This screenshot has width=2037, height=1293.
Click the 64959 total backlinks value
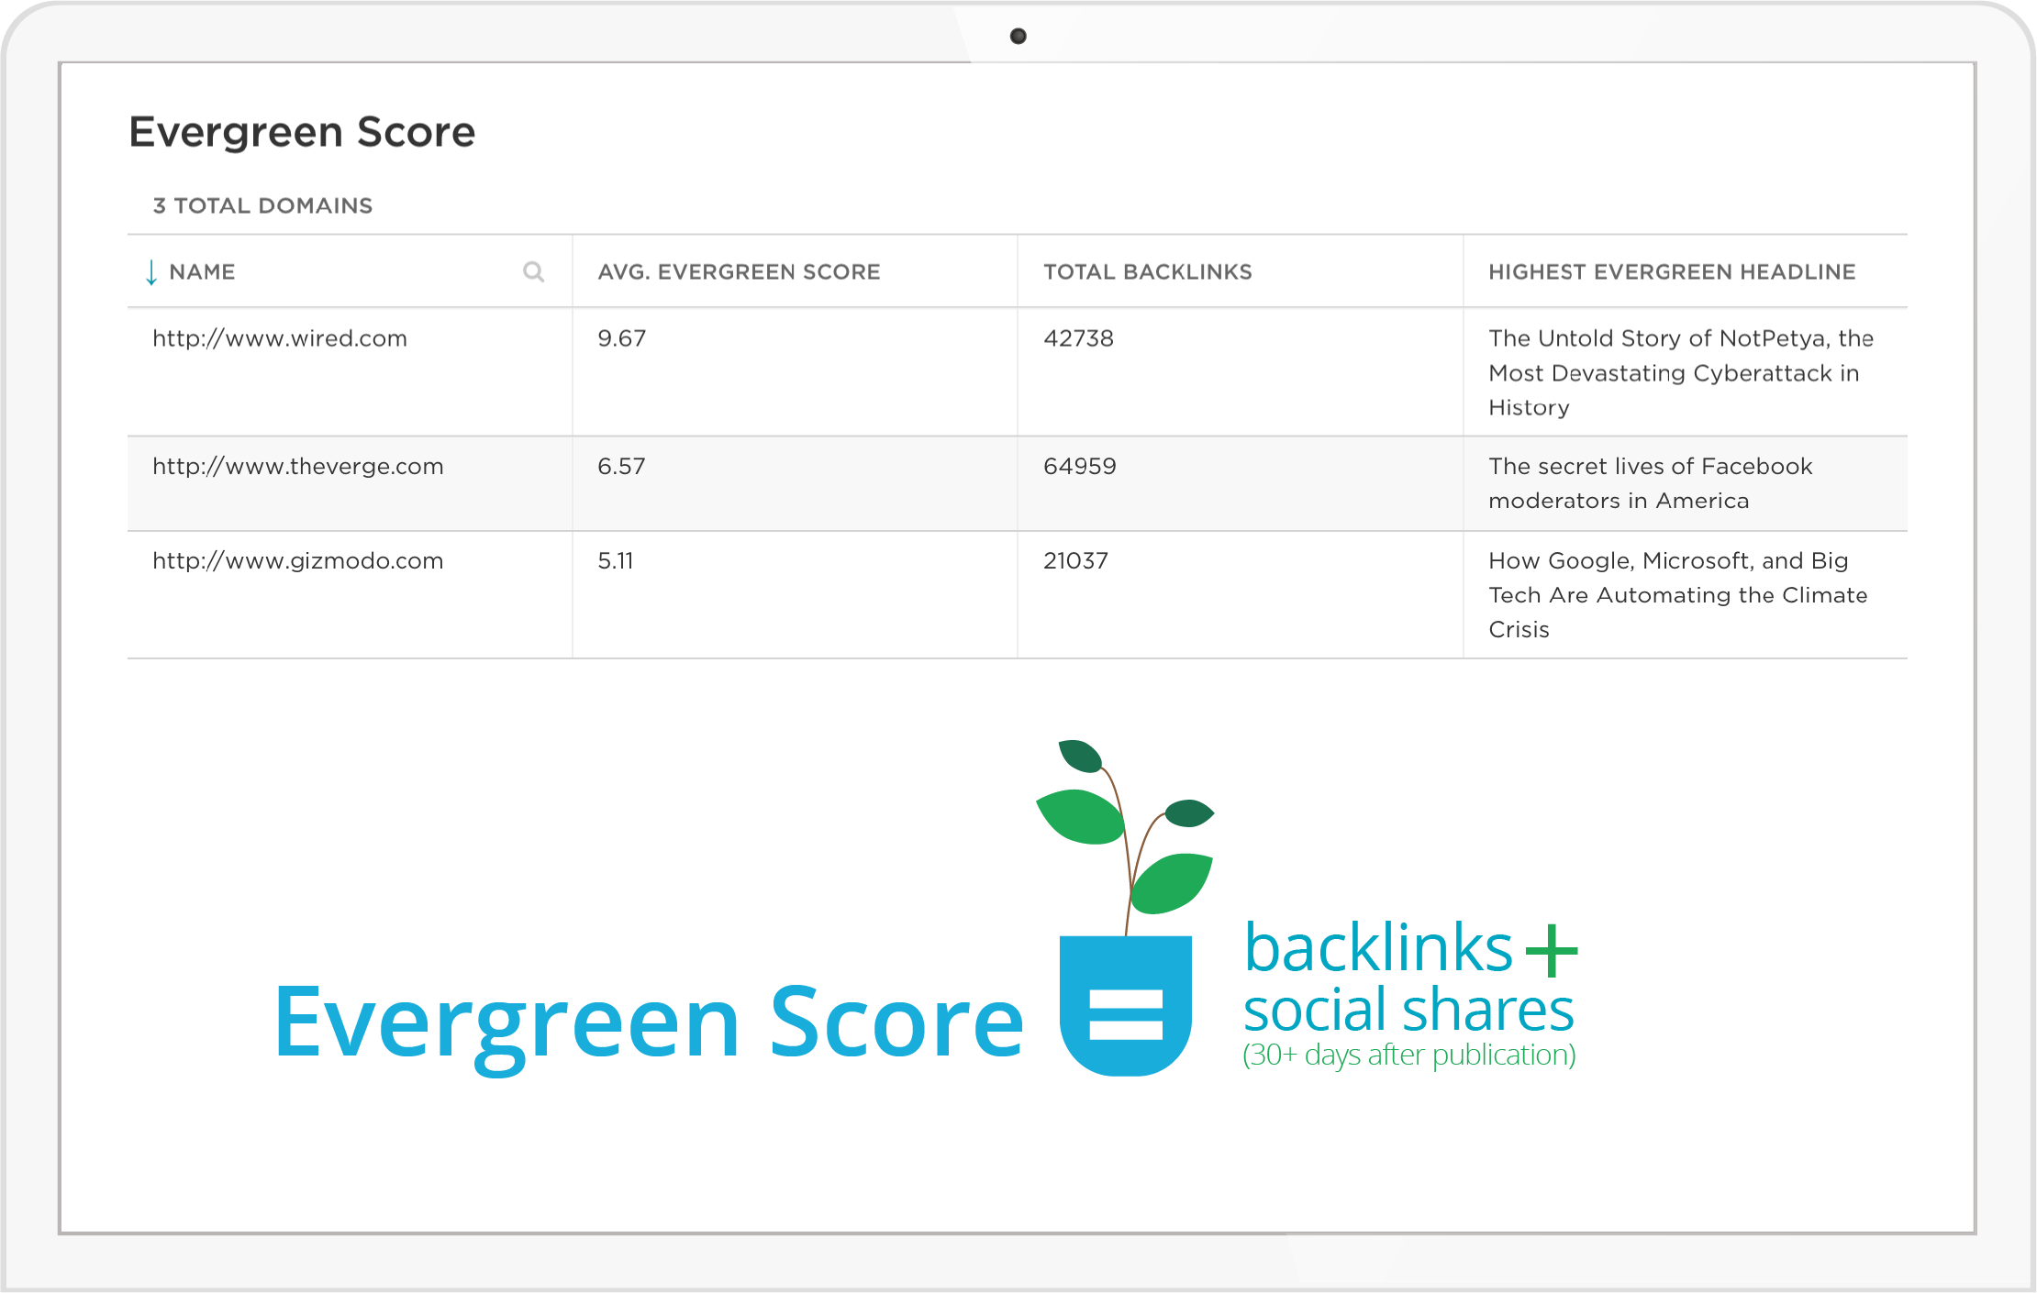click(1080, 466)
